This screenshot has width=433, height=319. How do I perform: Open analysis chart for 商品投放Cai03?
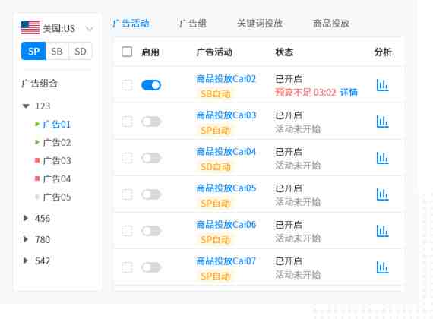pyautogui.click(x=382, y=122)
